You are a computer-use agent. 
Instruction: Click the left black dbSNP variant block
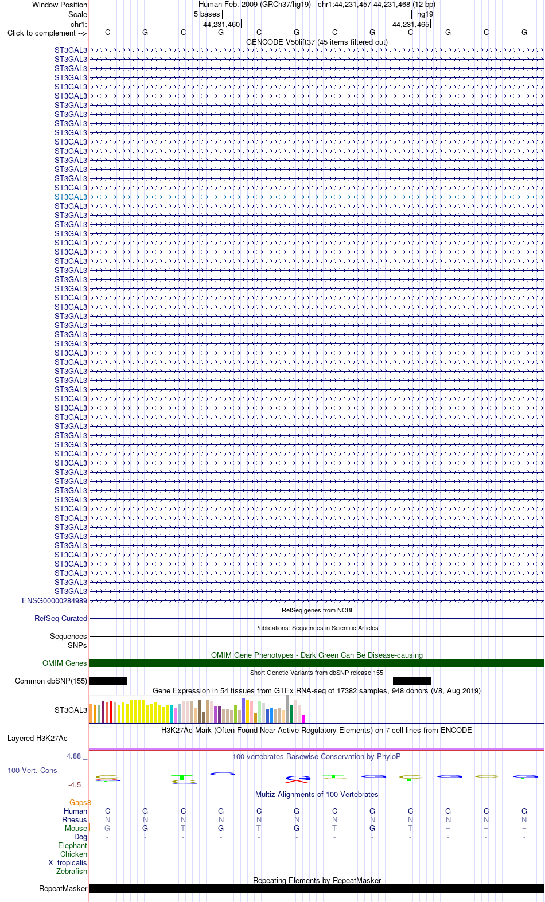click(x=108, y=681)
